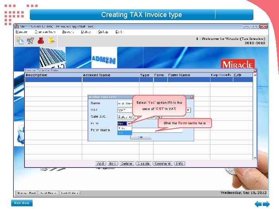Screen dimensions: 279x209
Task: Minimize the Miracle main window
Action: click(246, 26)
